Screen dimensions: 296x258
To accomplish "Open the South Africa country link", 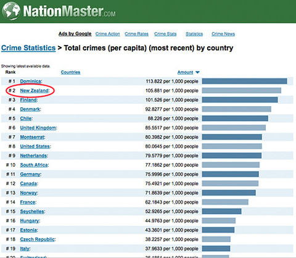I will coord(34,165).
